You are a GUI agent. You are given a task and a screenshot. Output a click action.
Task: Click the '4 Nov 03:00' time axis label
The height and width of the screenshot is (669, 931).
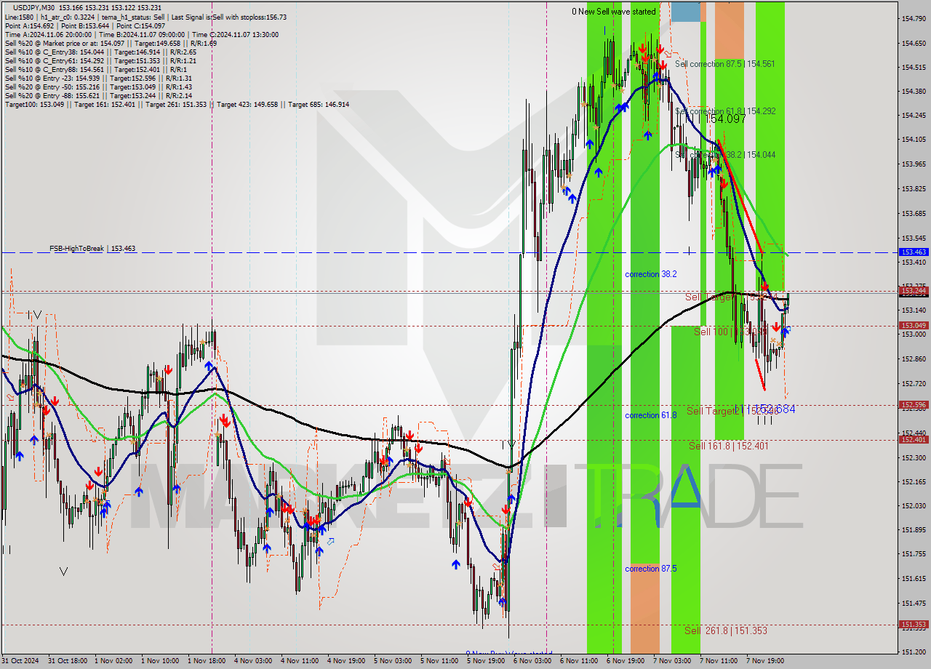[x=254, y=661]
